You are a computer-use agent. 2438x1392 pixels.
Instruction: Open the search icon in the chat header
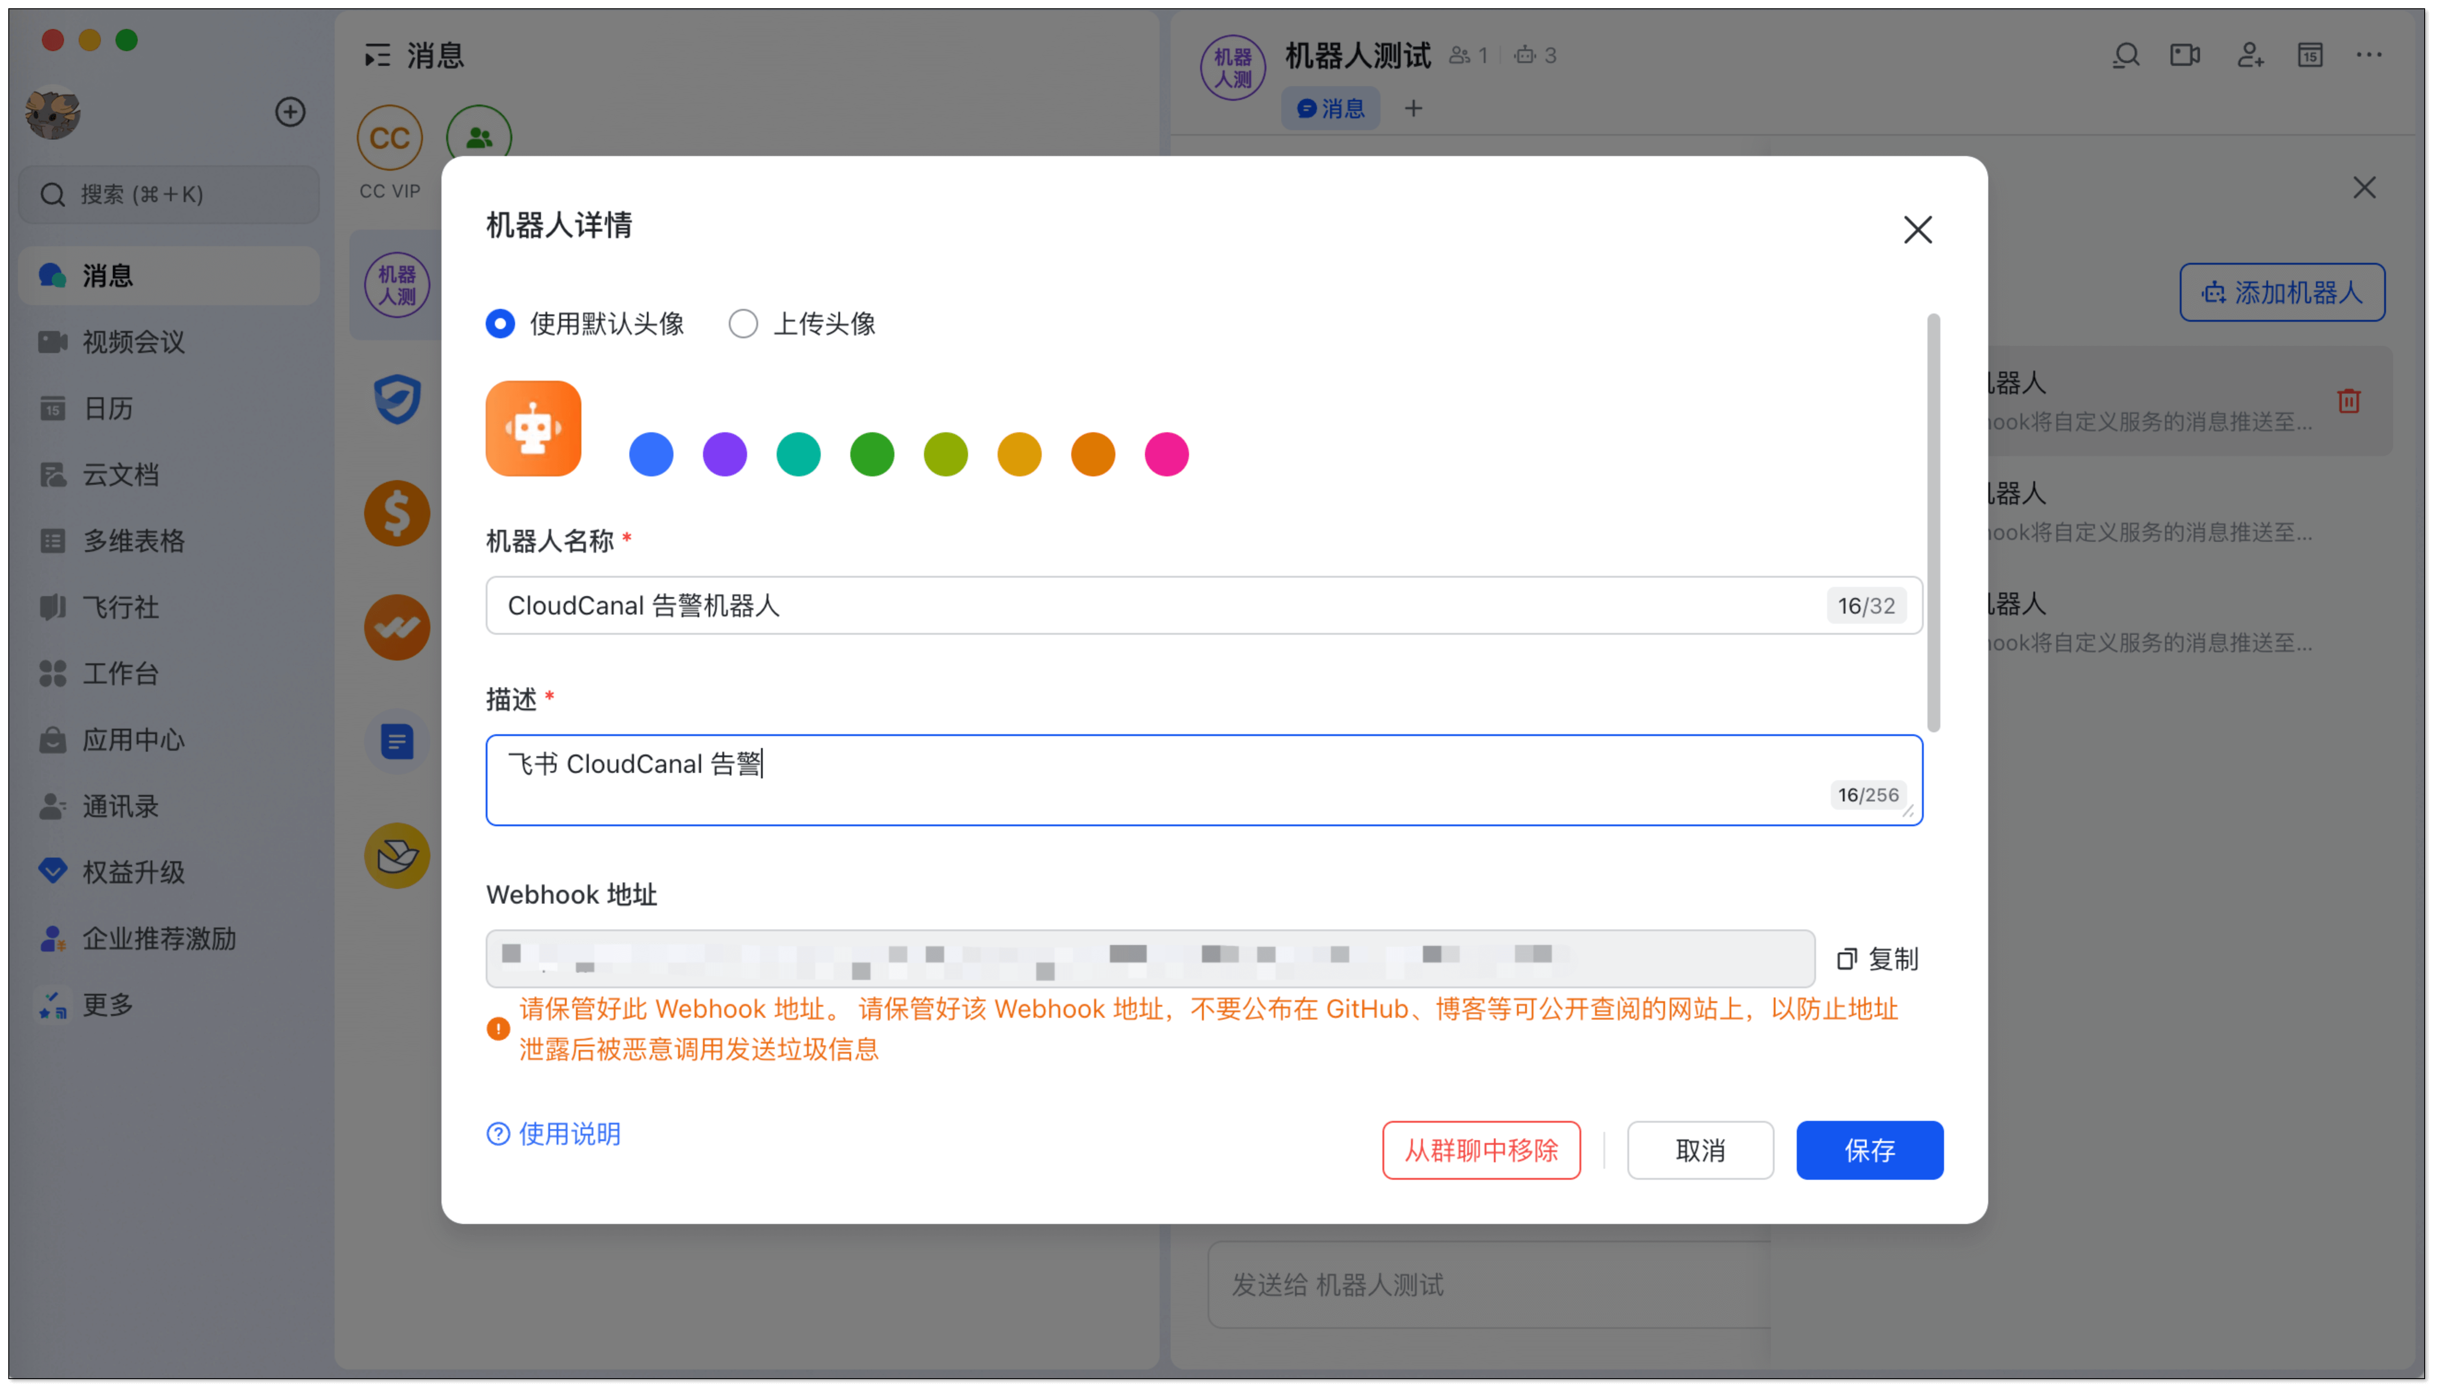click(2125, 55)
